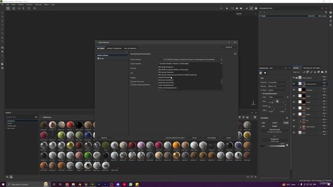Click the Export button in the dialog

tap(228, 138)
